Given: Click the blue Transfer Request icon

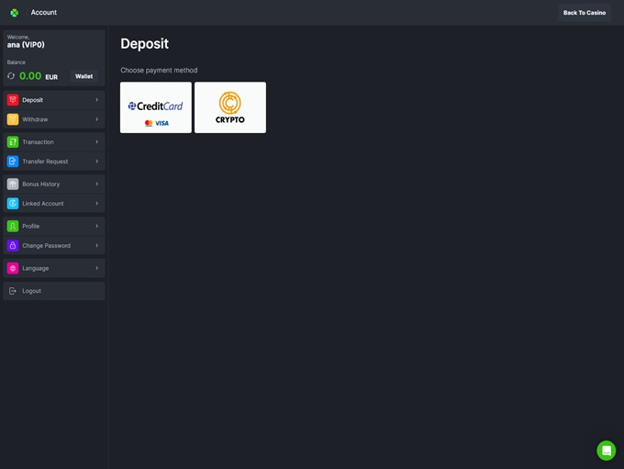Looking at the screenshot, I should pos(13,162).
